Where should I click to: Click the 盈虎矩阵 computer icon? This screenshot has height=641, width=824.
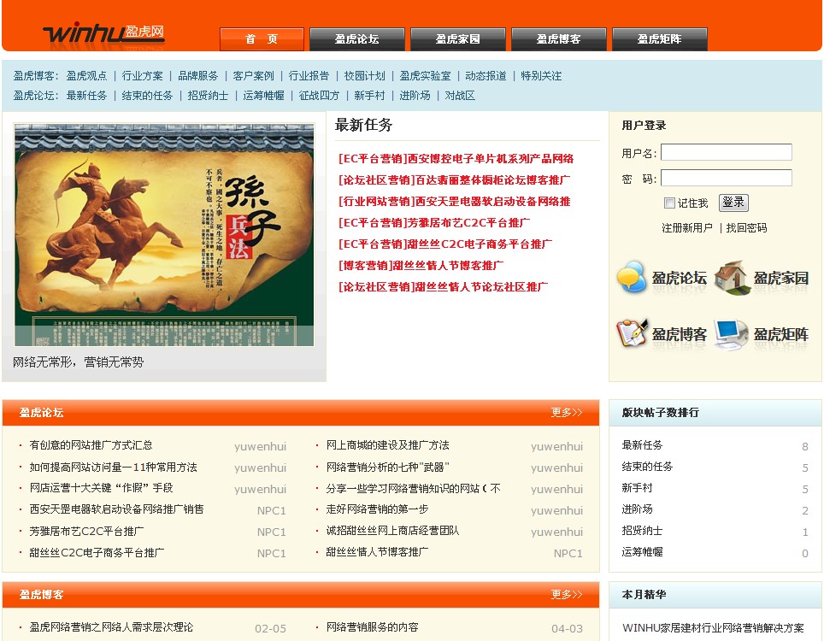coord(731,334)
